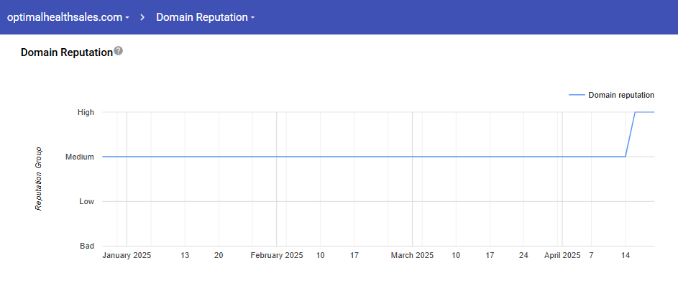Click the 24 tick after March 2025
Image resolution: width=678 pixels, height=286 pixels.
coord(523,255)
